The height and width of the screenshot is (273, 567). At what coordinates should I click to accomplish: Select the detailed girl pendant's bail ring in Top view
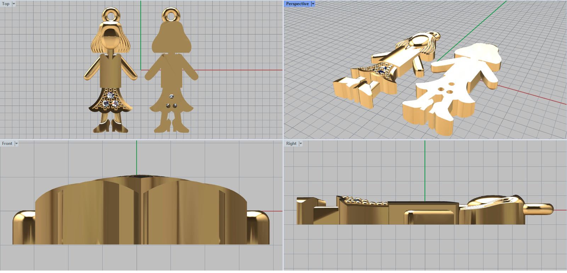click(111, 11)
